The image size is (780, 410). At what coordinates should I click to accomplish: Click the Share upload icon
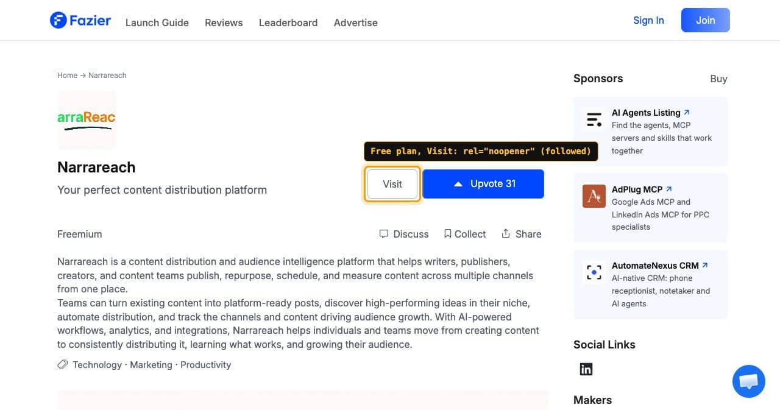pyautogui.click(x=506, y=234)
